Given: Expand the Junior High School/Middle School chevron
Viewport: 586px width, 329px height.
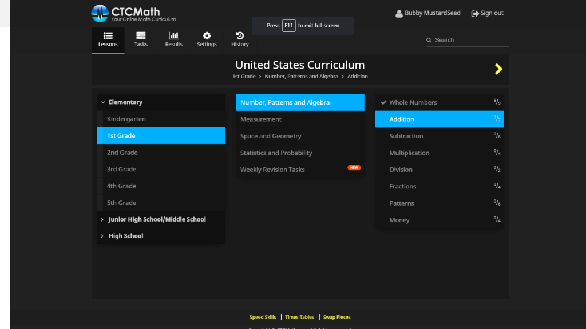Looking at the screenshot, I should (102, 220).
